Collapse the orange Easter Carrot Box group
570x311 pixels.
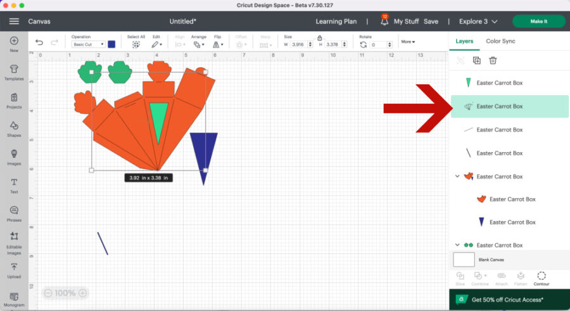coord(457,176)
